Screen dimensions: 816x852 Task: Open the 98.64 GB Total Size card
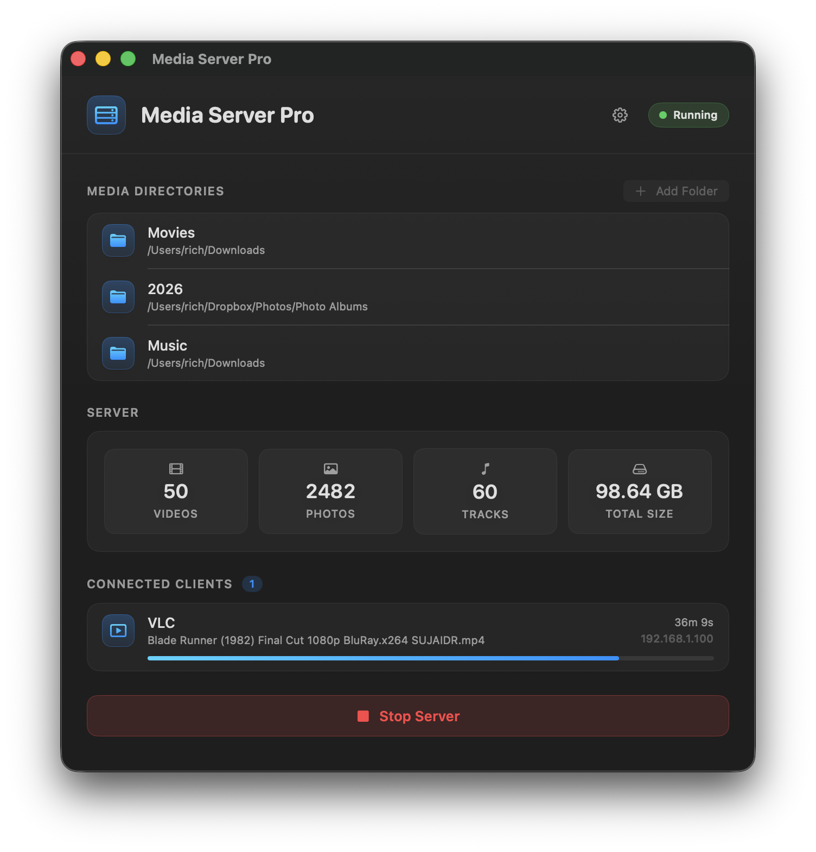pyautogui.click(x=640, y=491)
